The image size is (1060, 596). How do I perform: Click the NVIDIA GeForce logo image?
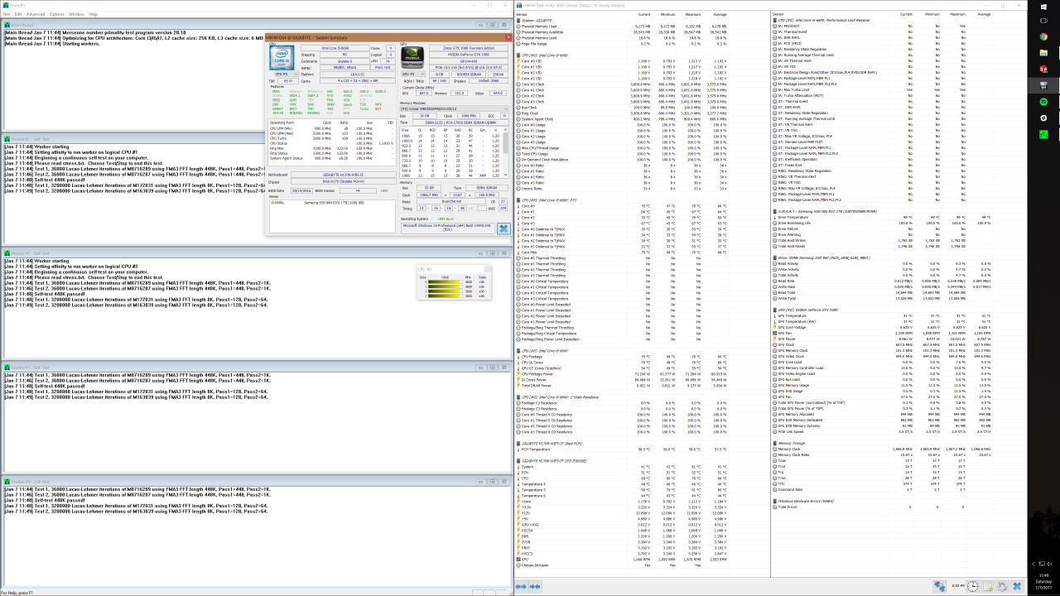[x=412, y=57]
